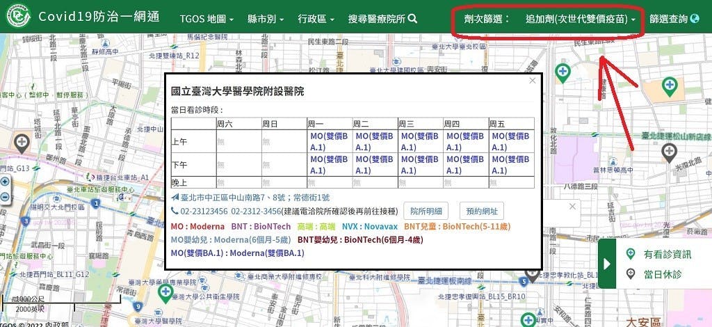712x327 pixels.
Task: Expand the 追加劑(次世代雙價疫苗) dose filter dropdown
Action: [581, 19]
